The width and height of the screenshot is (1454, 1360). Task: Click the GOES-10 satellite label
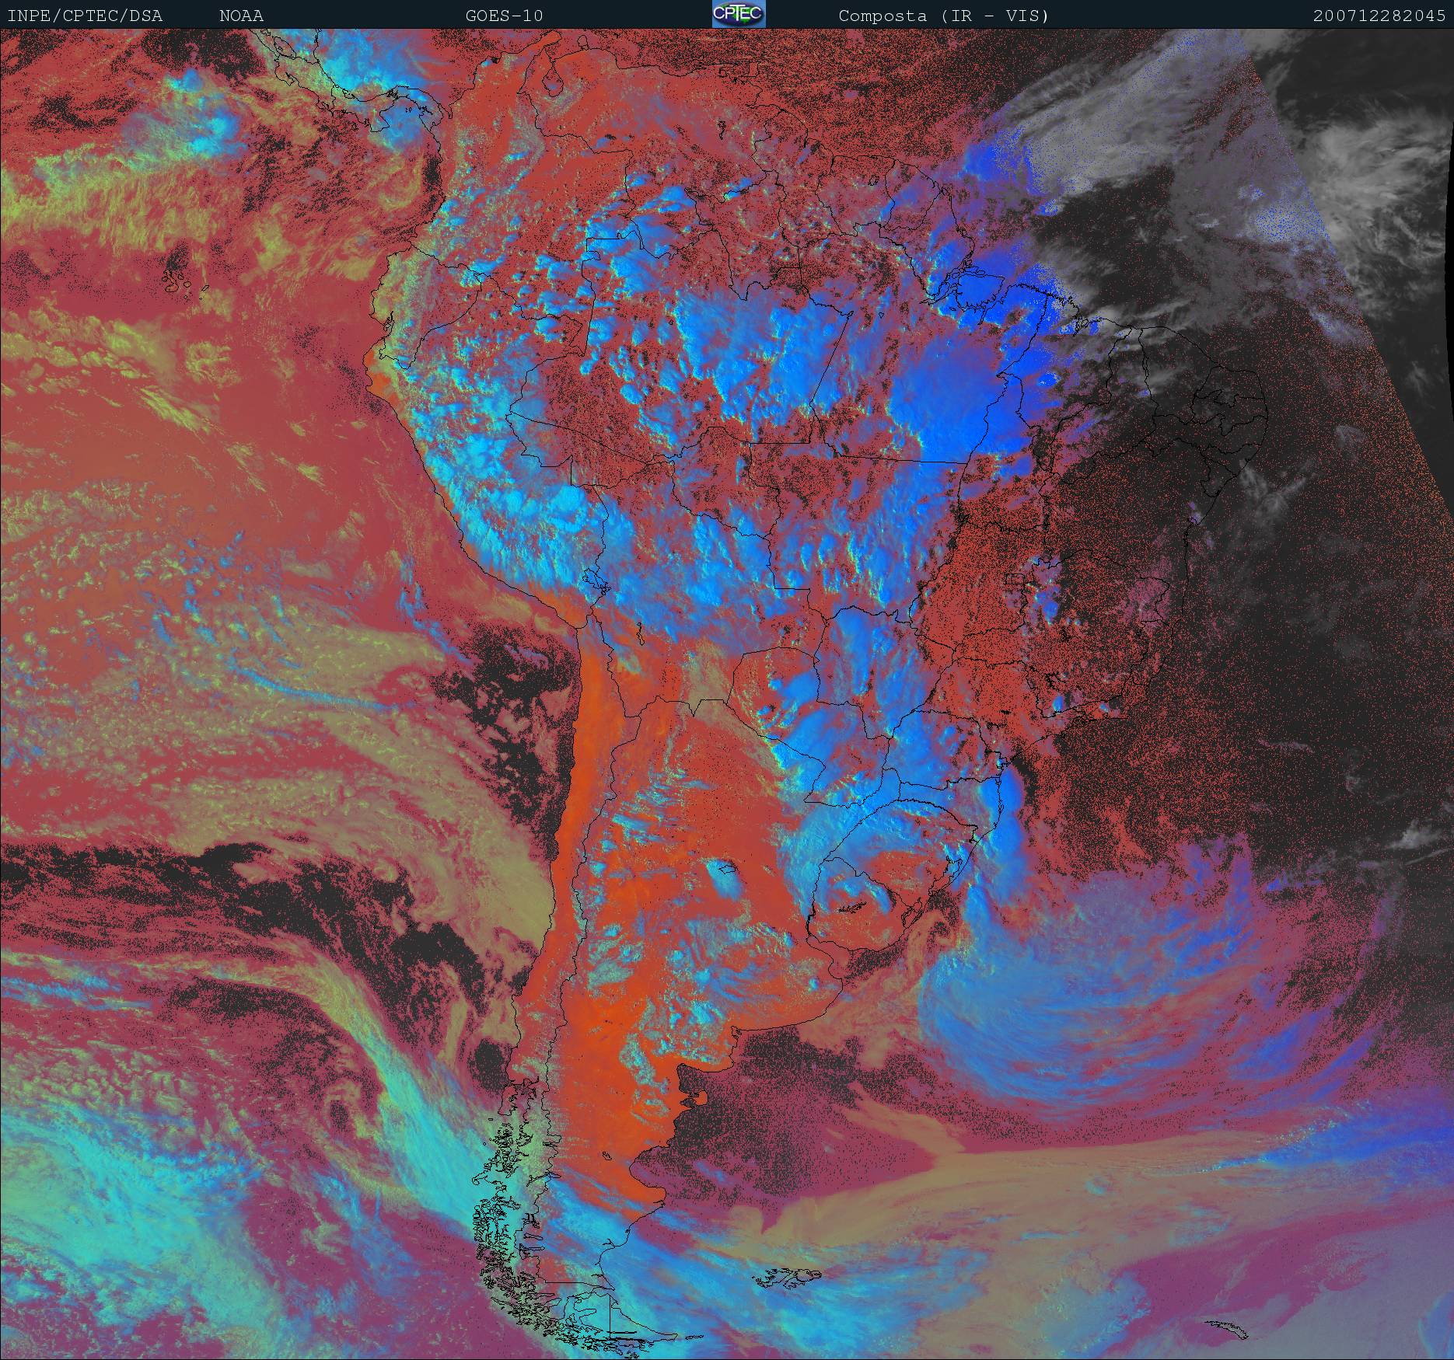point(504,16)
